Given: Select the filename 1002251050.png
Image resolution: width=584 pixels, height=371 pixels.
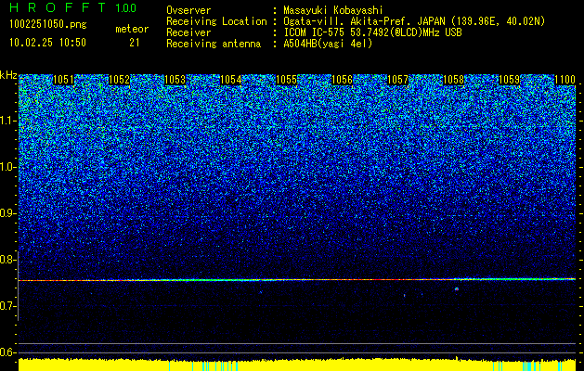Looking at the screenshot, I should click(48, 24).
